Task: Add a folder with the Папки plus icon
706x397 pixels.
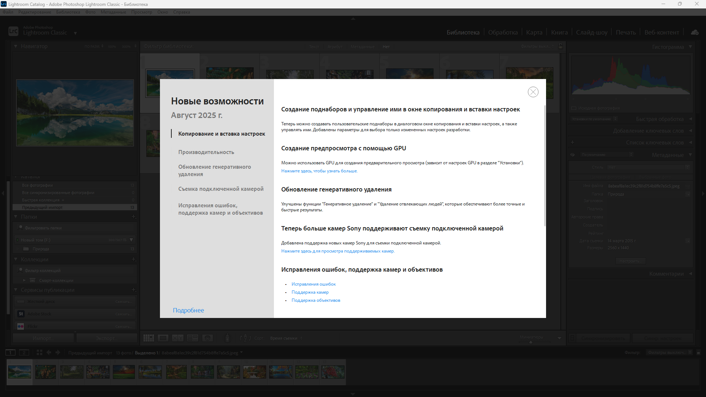Action: [x=133, y=217]
